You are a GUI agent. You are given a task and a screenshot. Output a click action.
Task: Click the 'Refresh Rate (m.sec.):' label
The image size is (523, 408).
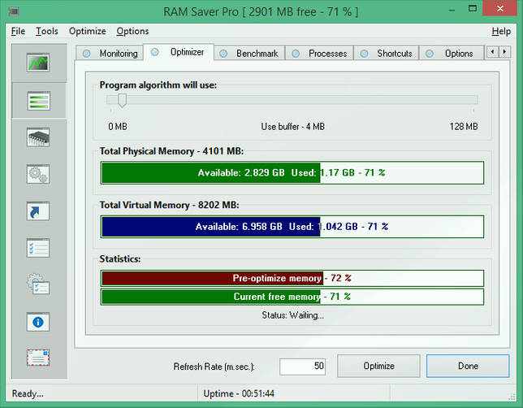(x=214, y=367)
